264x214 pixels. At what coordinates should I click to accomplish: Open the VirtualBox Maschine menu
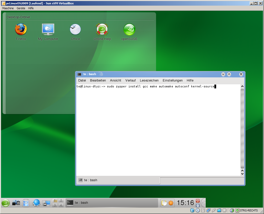8,8
